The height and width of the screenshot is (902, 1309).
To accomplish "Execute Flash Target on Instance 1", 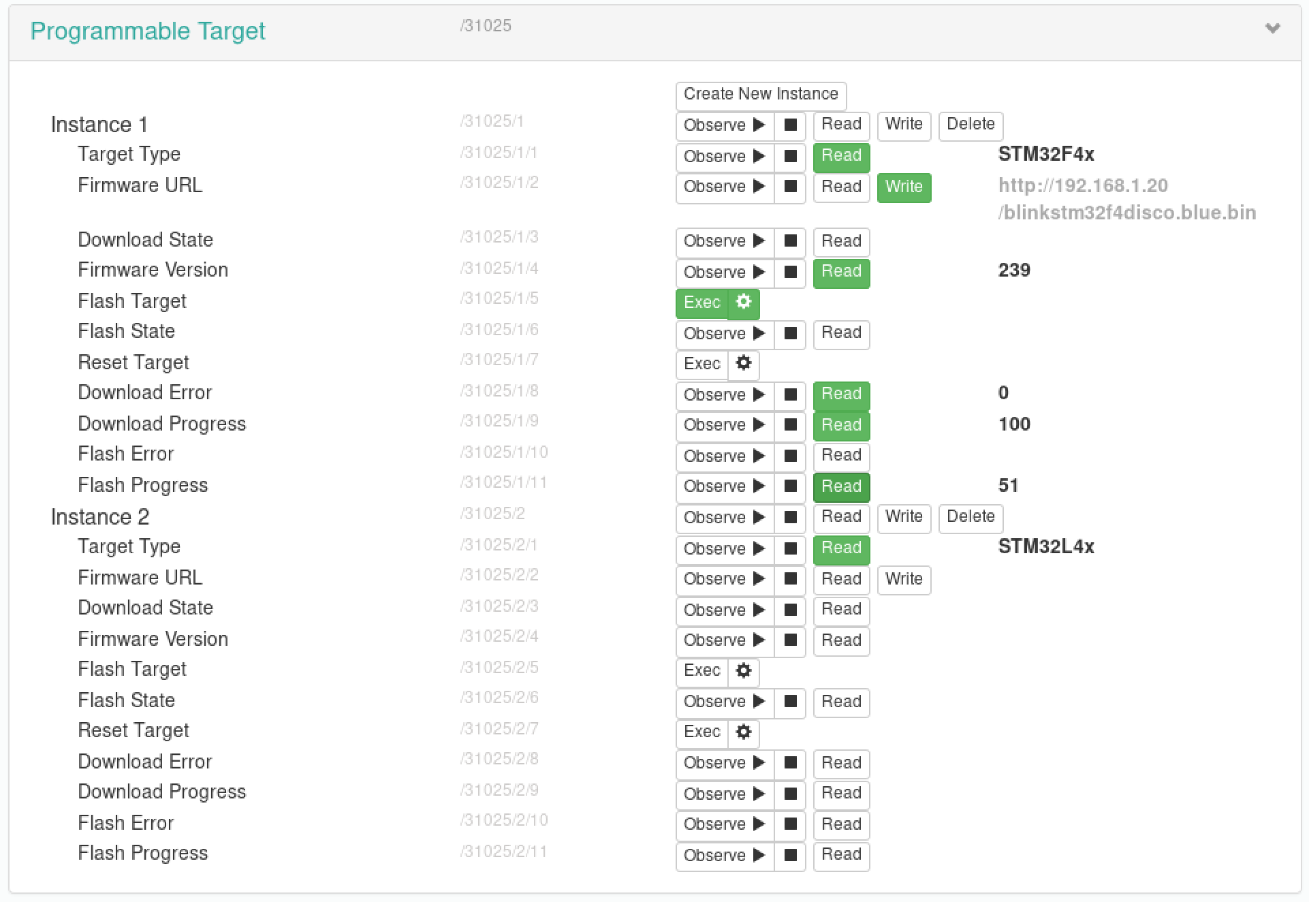I will [x=701, y=302].
